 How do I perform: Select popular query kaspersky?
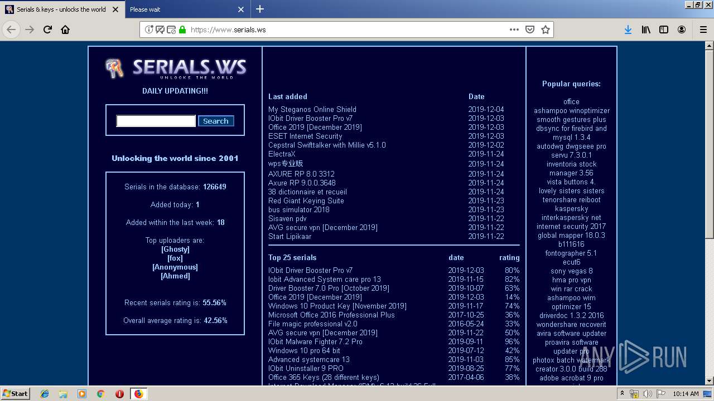coord(572,208)
